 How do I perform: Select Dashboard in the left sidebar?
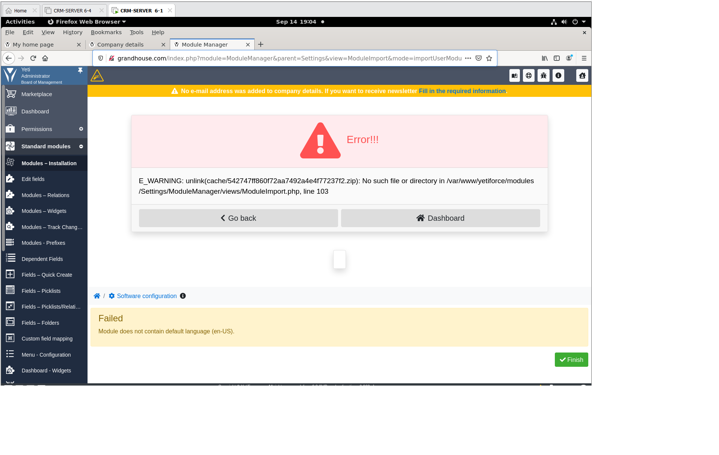[x=35, y=111]
